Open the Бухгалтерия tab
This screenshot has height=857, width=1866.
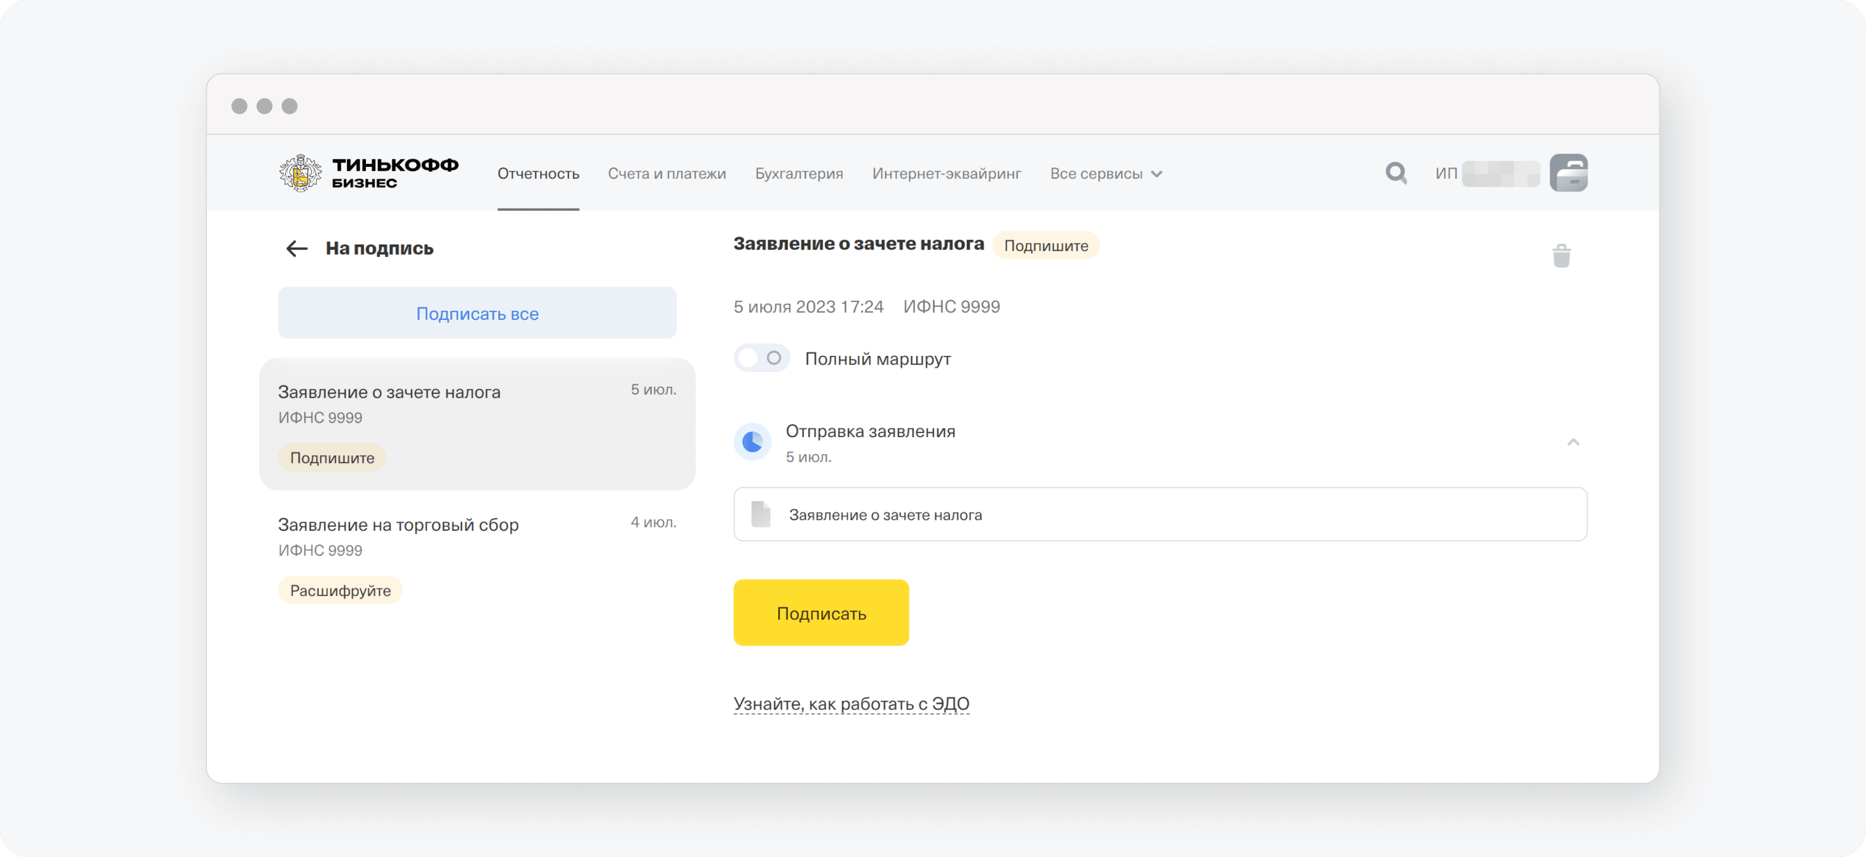pyautogui.click(x=799, y=174)
